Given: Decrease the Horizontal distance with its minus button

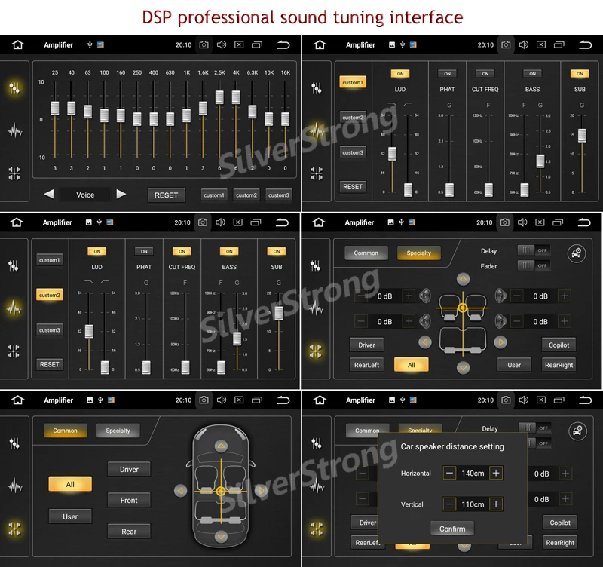Looking at the screenshot, I should pos(449,473).
